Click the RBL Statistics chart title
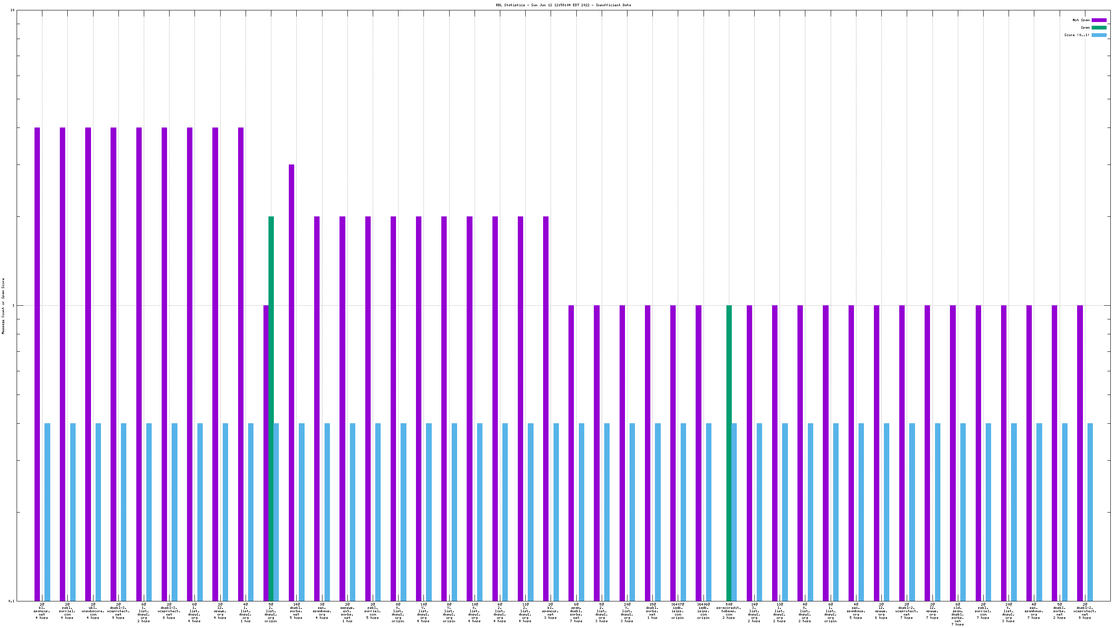The width and height of the screenshot is (1117, 628). coord(563,5)
